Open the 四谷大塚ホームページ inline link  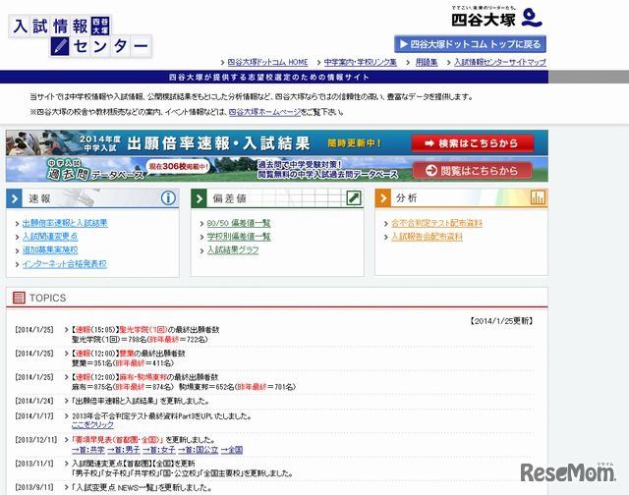pyautogui.click(x=264, y=112)
